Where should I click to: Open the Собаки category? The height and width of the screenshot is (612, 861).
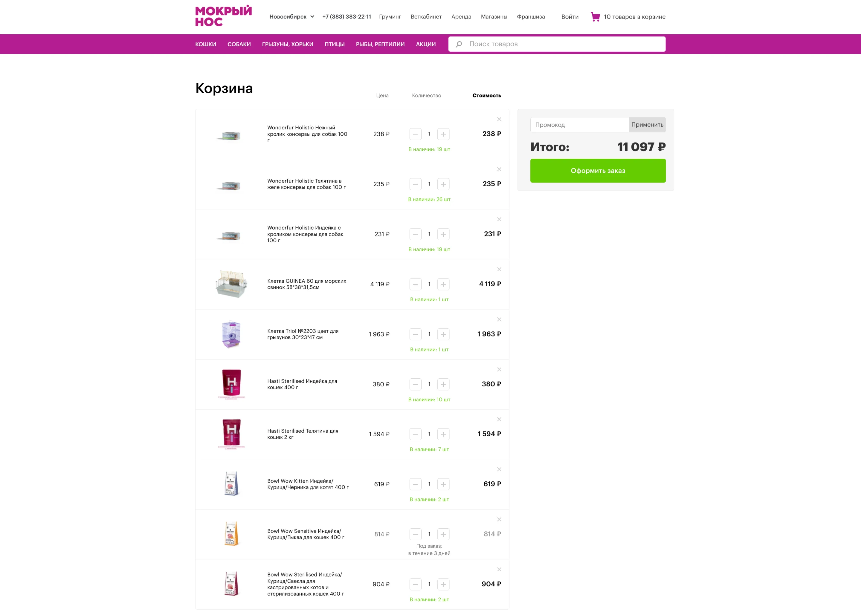tap(239, 44)
